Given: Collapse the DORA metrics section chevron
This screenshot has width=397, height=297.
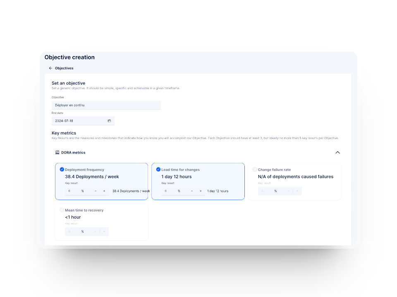Looking at the screenshot, I should [x=337, y=152].
